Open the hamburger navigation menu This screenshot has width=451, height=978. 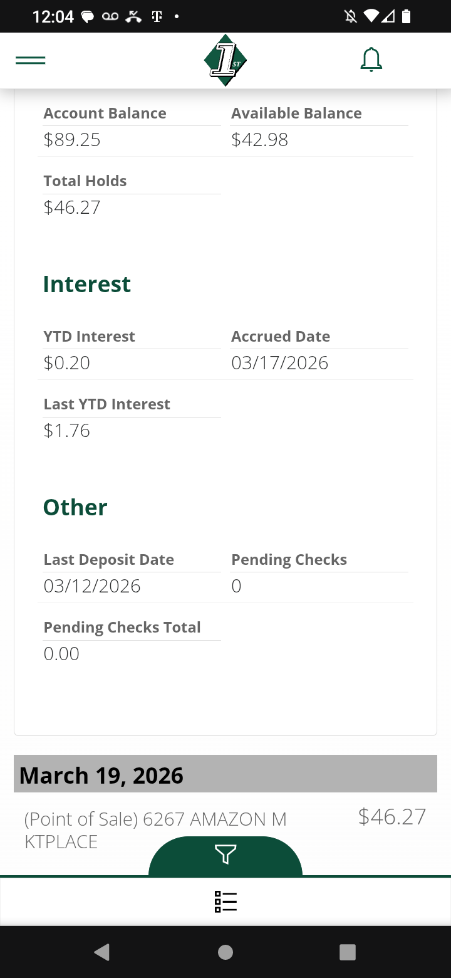click(x=30, y=61)
